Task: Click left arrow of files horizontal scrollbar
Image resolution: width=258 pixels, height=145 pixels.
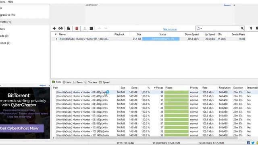Action: tap(54, 138)
